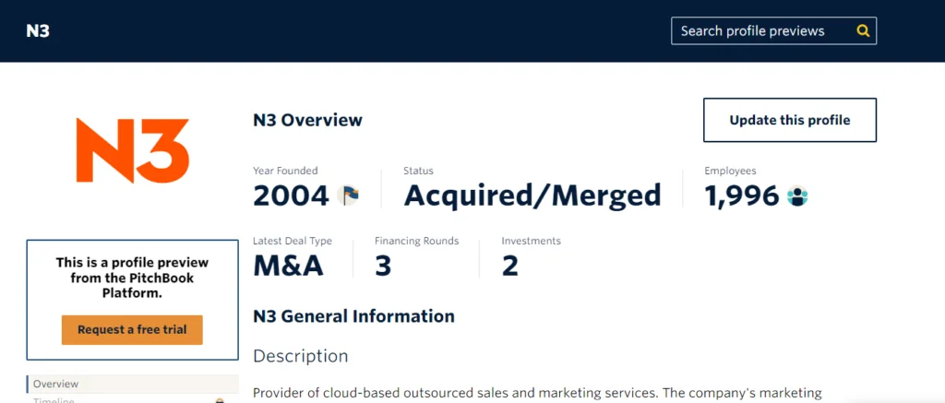The image size is (945, 403).
Task: Click the Acquired/Merged status value
Action: pyautogui.click(x=532, y=196)
